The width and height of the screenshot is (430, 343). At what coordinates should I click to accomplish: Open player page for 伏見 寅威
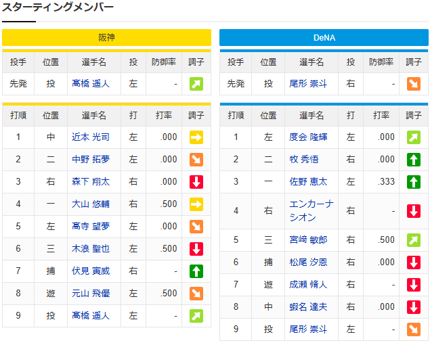click(91, 271)
